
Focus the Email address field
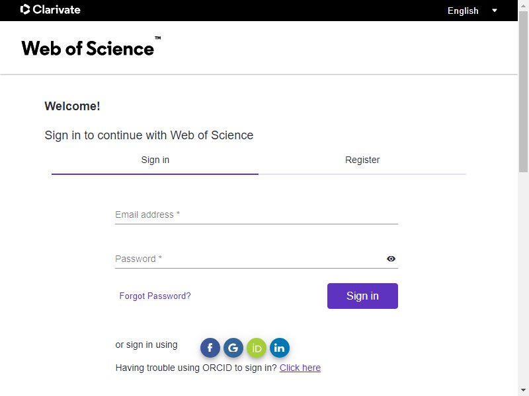[257, 214]
